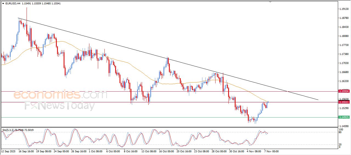Click the 20 level on stochastic scale
Viewport: 351px width, 155px height.
tap(340, 144)
